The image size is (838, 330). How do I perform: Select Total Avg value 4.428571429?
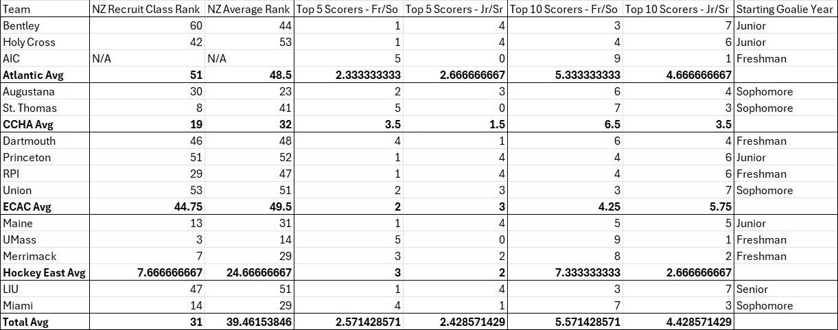(679, 322)
